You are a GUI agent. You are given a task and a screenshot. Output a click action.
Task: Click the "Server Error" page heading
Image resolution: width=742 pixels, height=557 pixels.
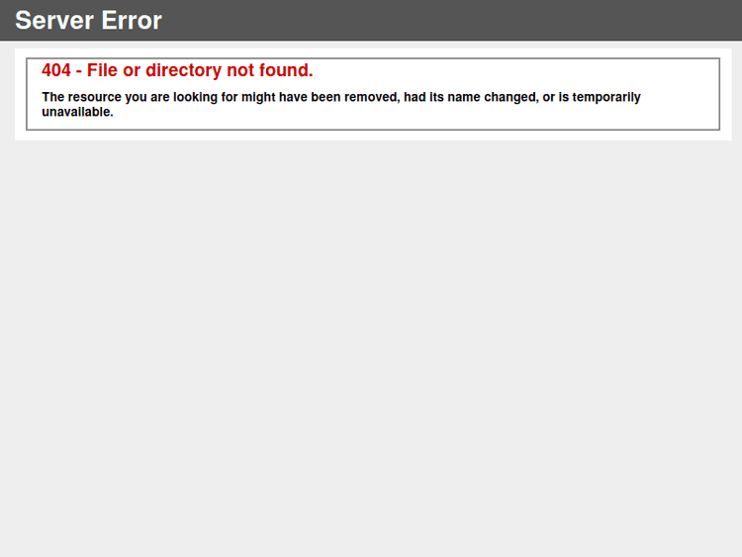(88, 21)
